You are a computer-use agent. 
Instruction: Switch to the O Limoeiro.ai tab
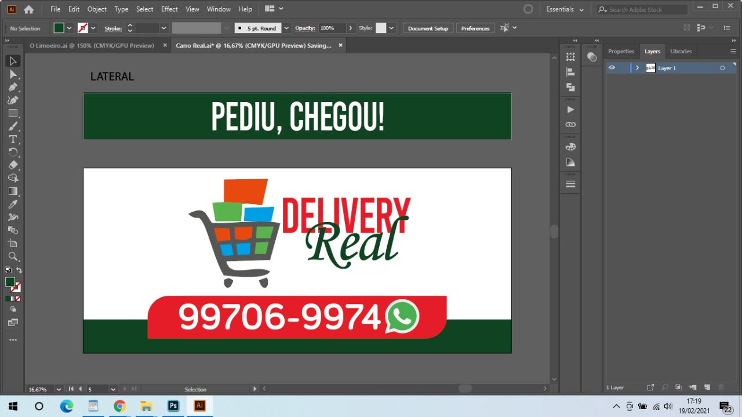tap(92, 45)
